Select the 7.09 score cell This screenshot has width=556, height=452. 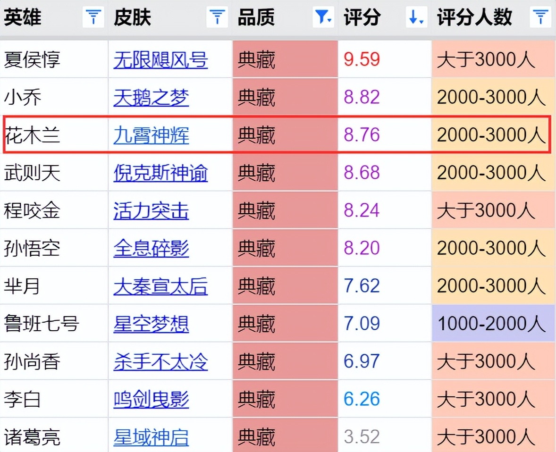point(385,323)
